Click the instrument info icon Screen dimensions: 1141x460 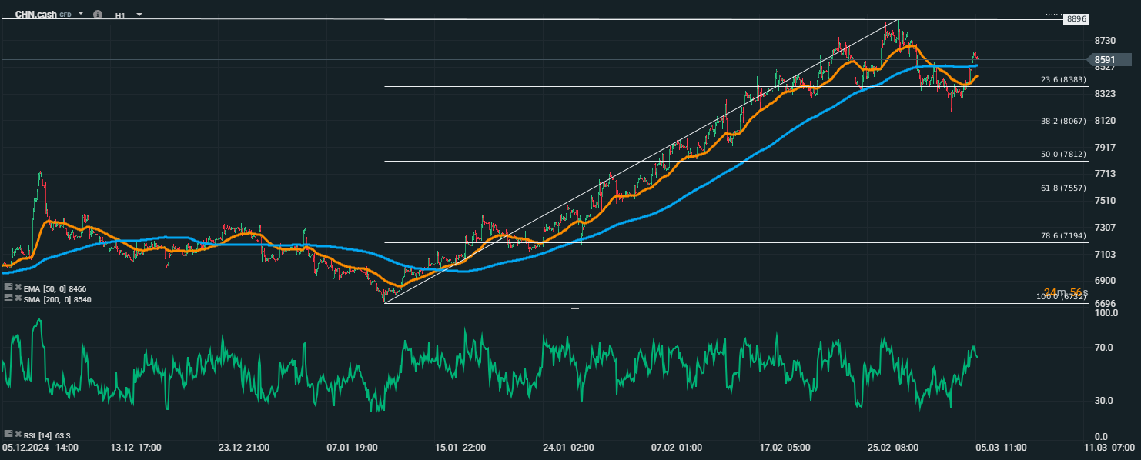click(x=98, y=15)
